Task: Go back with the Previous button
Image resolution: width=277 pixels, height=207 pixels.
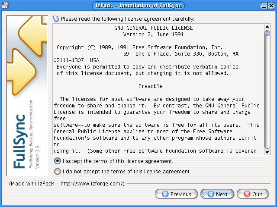Action: click(176, 194)
